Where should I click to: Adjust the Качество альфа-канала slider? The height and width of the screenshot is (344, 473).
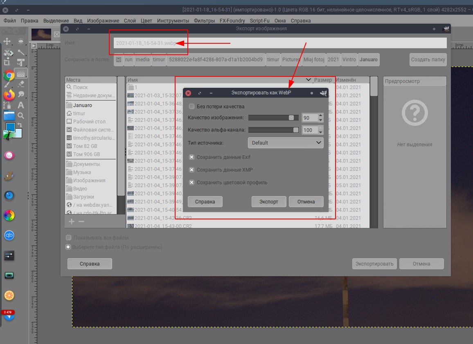coord(273,130)
